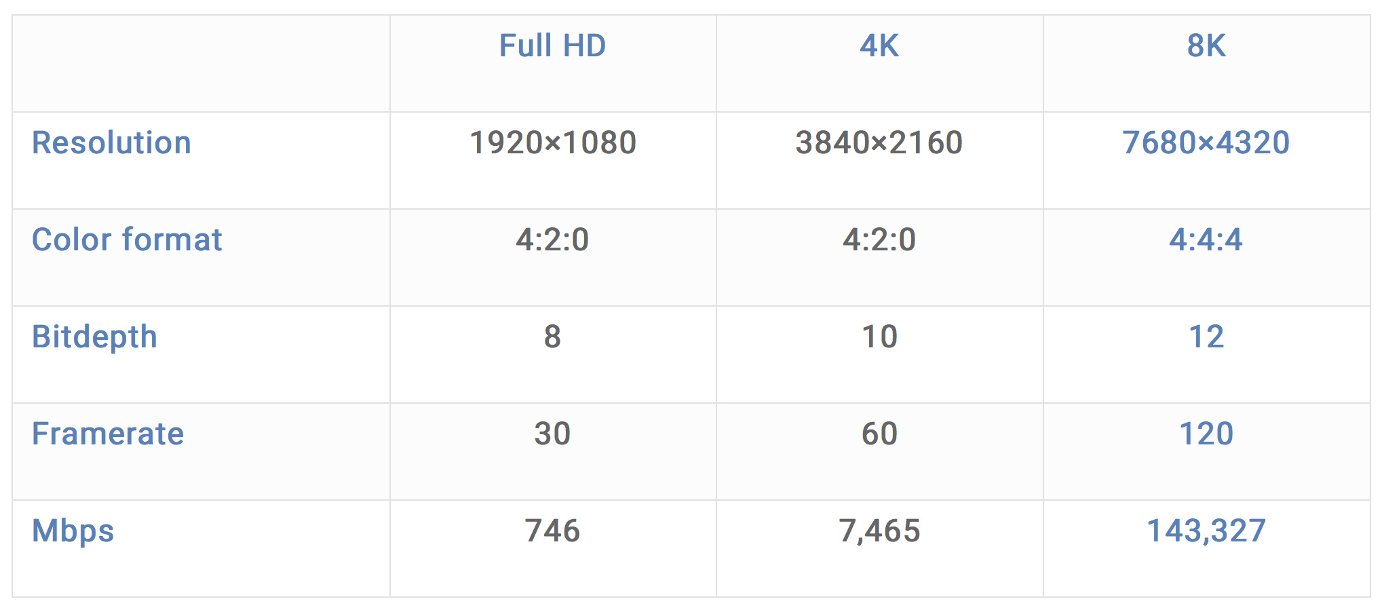Click the 143,327 Mbps value
Viewport: 1384px width, 612px height.
coord(1206,531)
